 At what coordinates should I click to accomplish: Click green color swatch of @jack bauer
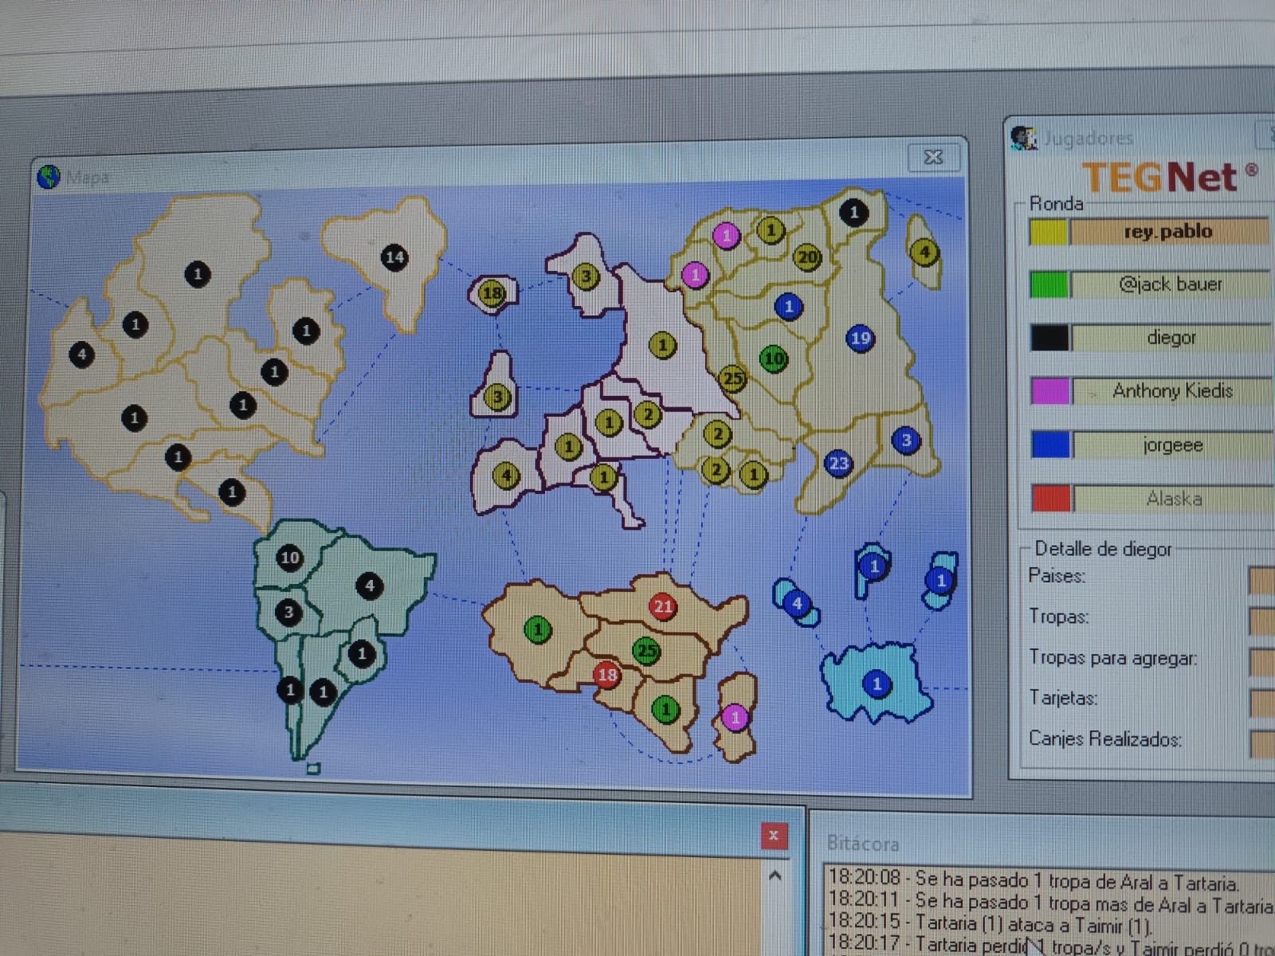tap(1049, 284)
